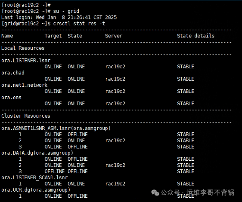The image size is (242, 202).
Task: Click the 'Local Resources' section heading
Action: pyautogui.click(x=23, y=48)
